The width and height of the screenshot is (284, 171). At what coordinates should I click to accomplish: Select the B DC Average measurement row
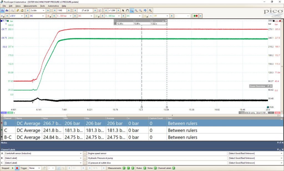[142, 123]
